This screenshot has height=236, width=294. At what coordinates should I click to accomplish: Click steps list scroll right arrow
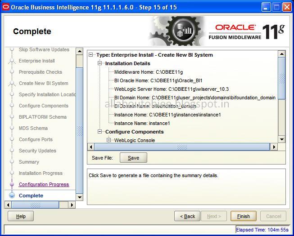click(x=72, y=205)
